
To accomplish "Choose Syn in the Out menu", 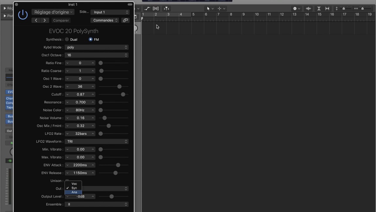I will click(x=73, y=188).
